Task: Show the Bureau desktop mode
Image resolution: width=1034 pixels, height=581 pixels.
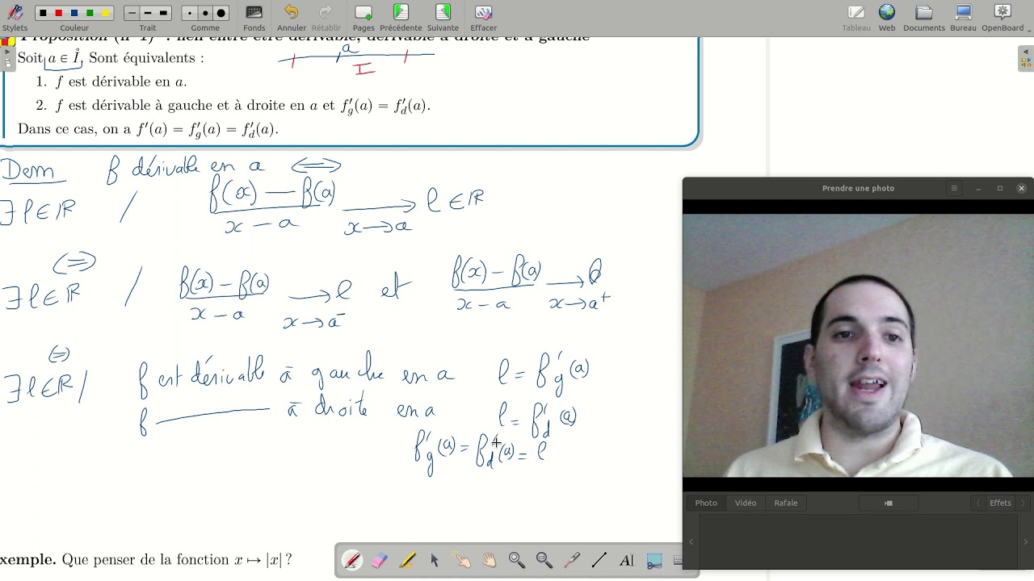Action: 963,17
